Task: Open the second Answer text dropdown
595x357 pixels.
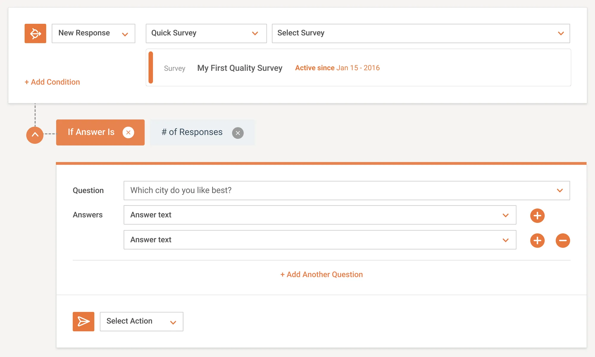Action: 320,240
